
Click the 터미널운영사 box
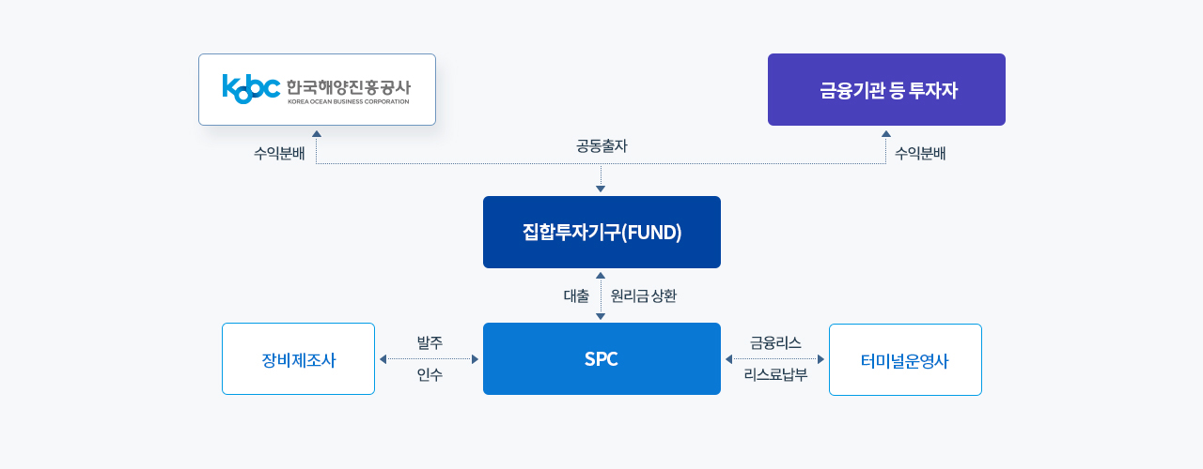pos(905,359)
